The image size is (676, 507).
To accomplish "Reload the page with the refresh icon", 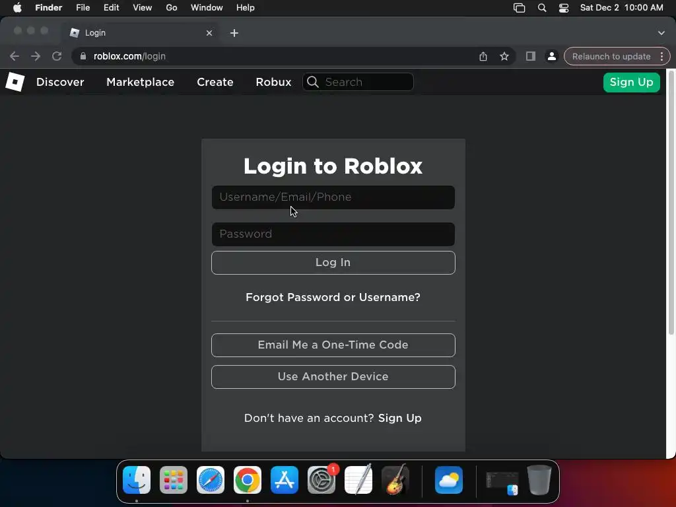I will click(57, 57).
